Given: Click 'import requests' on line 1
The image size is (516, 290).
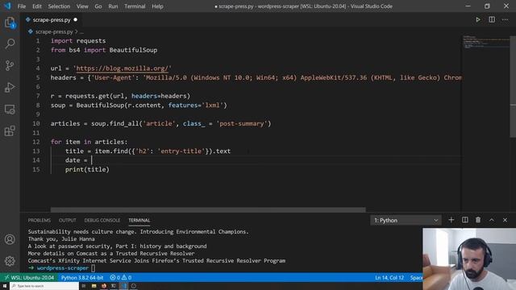Looking at the screenshot, I should tap(78, 41).
